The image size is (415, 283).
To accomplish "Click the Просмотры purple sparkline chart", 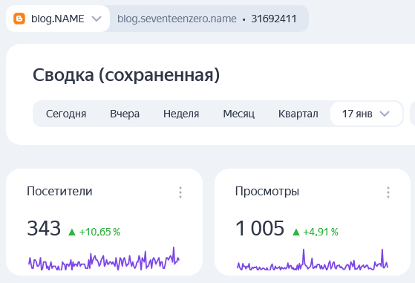I will [313, 260].
